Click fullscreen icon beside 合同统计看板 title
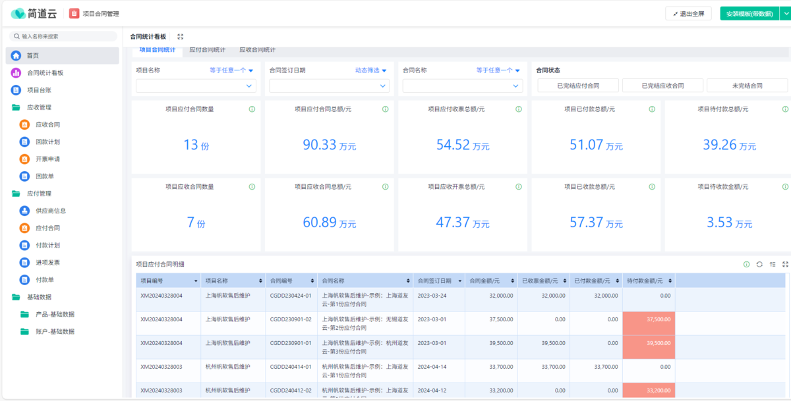Image resolution: width=791 pixels, height=401 pixels. (x=181, y=37)
